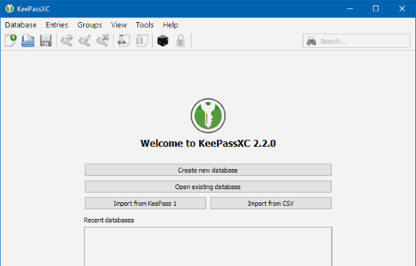The image size is (416, 266).
Task: Focus the Search input field
Action: [x=356, y=41]
